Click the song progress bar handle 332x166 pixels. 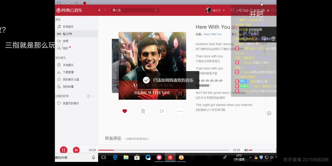(115, 150)
